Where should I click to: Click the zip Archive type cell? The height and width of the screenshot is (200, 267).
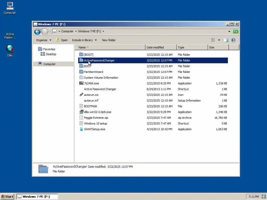185,118
